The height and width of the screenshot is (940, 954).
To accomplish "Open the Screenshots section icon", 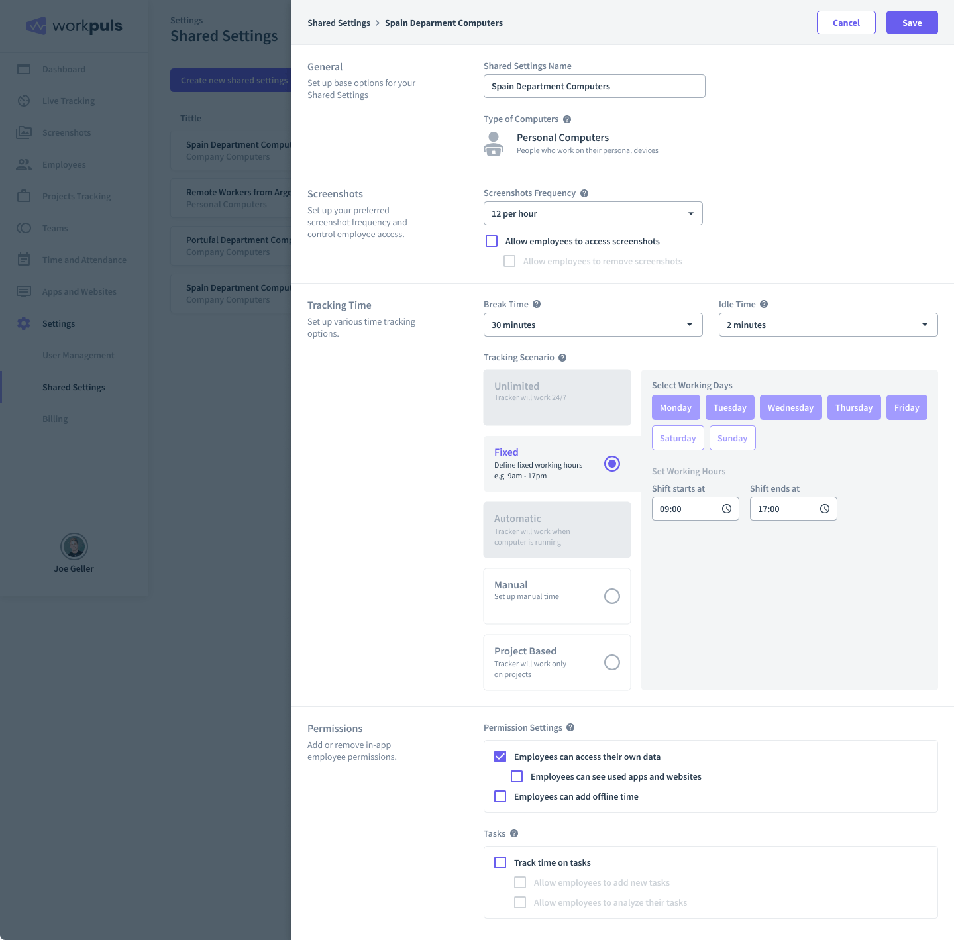I will (24, 132).
